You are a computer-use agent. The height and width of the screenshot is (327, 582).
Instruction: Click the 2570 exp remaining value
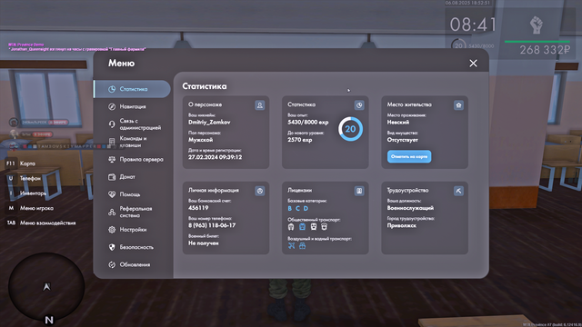pyautogui.click(x=299, y=140)
